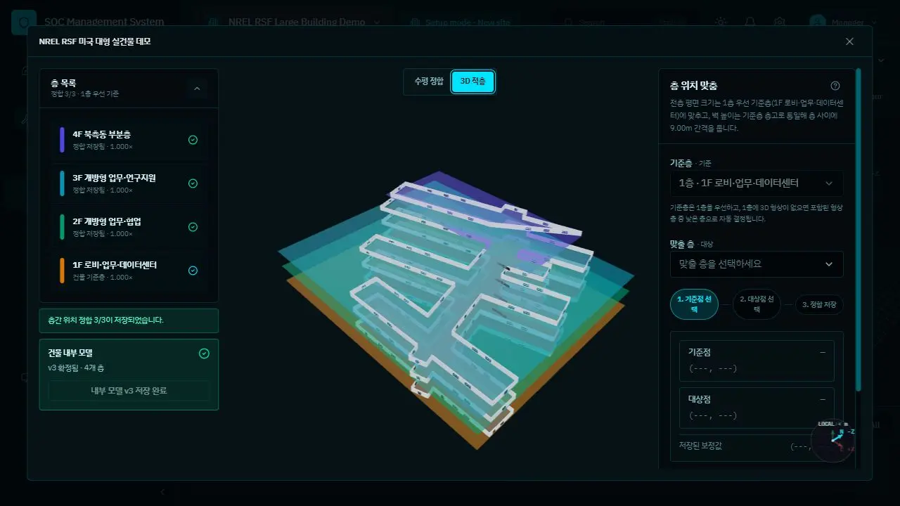The width and height of the screenshot is (900, 506).
Task: Click the theme sun icon in the background header
Action: (x=721, y=22)
